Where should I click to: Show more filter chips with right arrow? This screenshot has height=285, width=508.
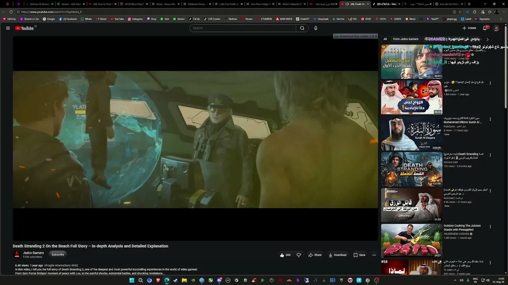(487, 39)
